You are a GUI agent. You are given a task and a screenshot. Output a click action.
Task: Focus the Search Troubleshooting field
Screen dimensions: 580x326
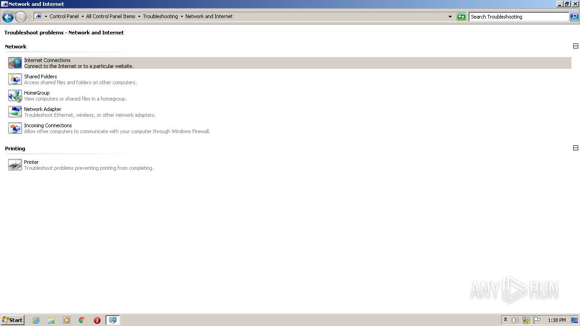tap(519, 17)
